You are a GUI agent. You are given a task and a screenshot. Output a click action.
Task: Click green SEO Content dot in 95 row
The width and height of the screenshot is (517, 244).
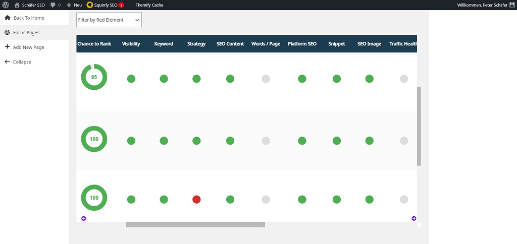230,79
